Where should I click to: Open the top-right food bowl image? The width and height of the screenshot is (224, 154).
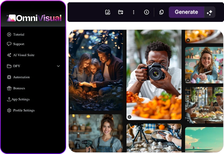coord(204,37)
